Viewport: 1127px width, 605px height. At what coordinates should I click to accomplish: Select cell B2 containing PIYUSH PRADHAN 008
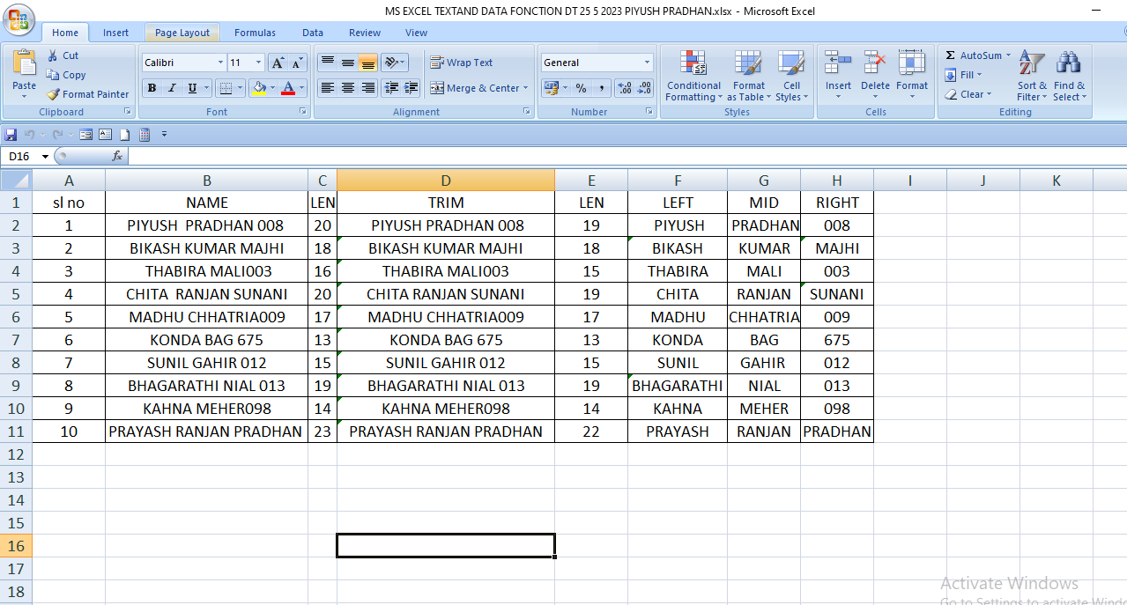tap(206, 225)
